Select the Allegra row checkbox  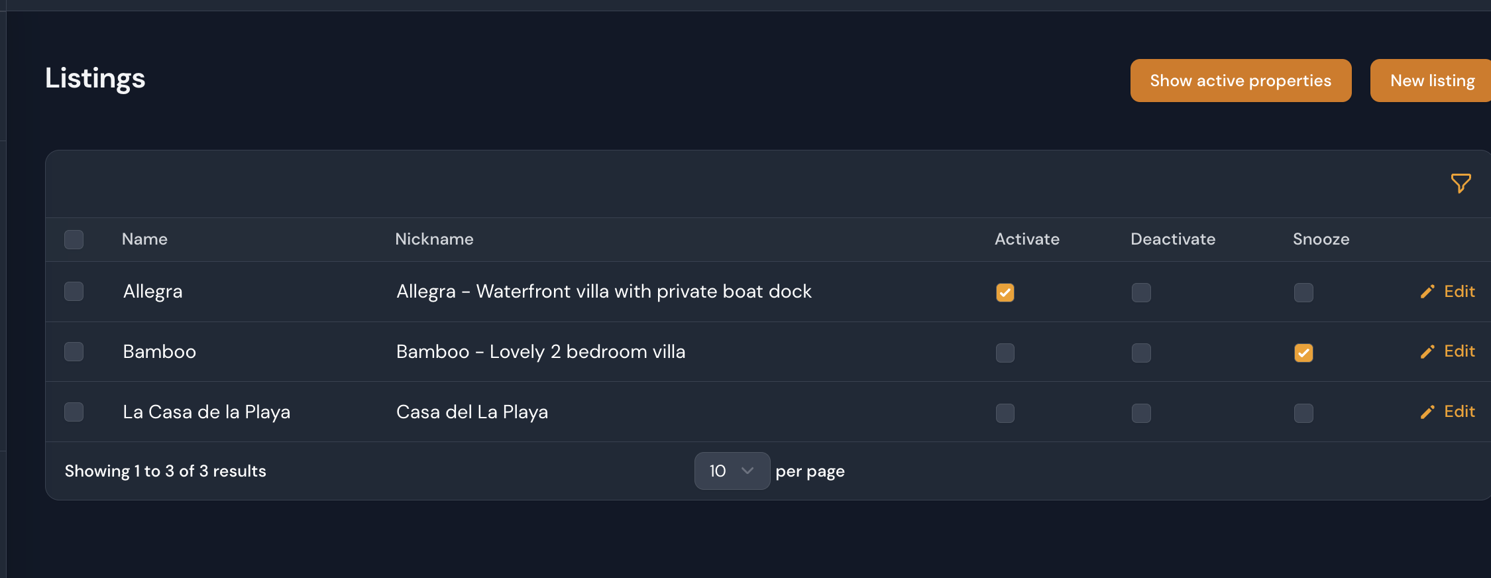coord(74,292)
